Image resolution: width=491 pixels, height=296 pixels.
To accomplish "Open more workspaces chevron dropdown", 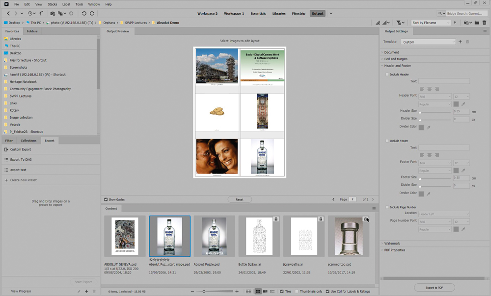I will (x=331, y=13).
